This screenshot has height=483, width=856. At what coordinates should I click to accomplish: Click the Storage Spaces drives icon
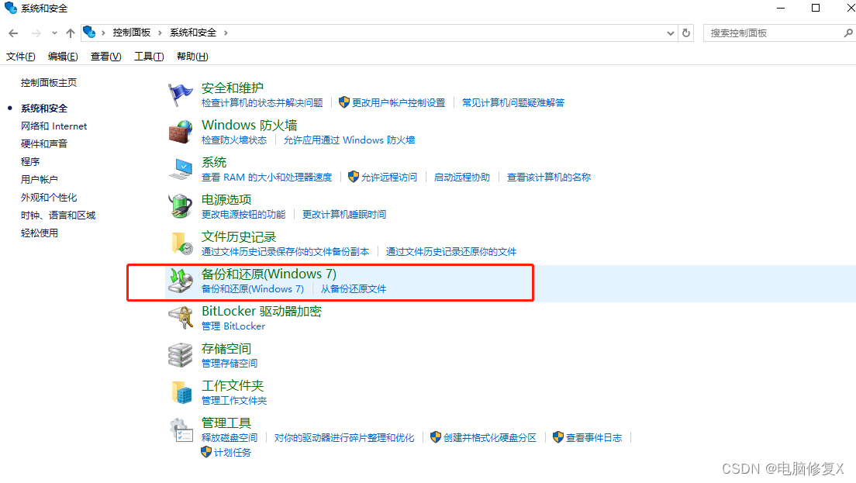[x=180, y=355]
